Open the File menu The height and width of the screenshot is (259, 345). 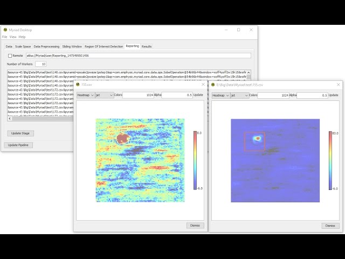5,37
